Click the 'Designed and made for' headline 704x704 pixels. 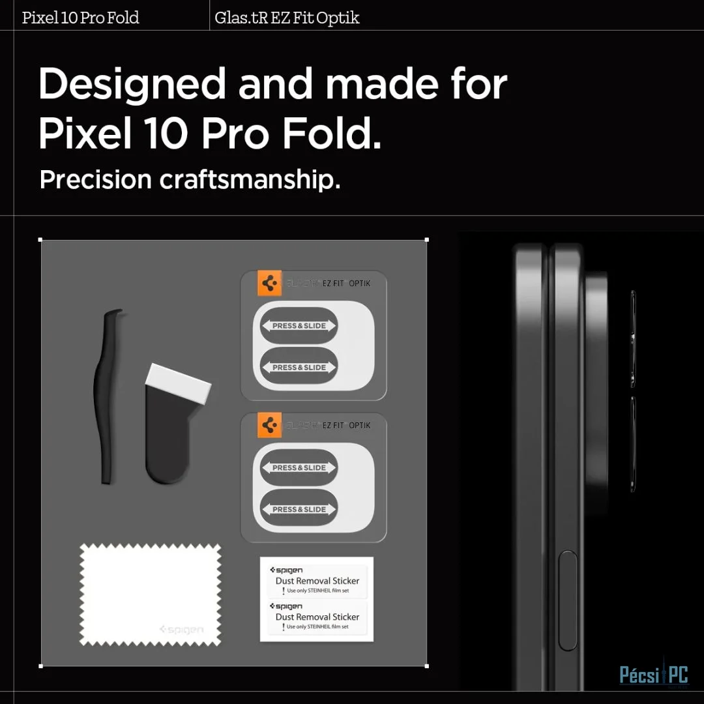[272, 84]
